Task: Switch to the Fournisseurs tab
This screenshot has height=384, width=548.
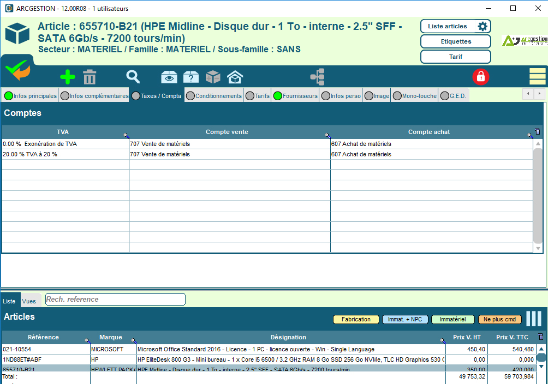Action: coord(295,96)
